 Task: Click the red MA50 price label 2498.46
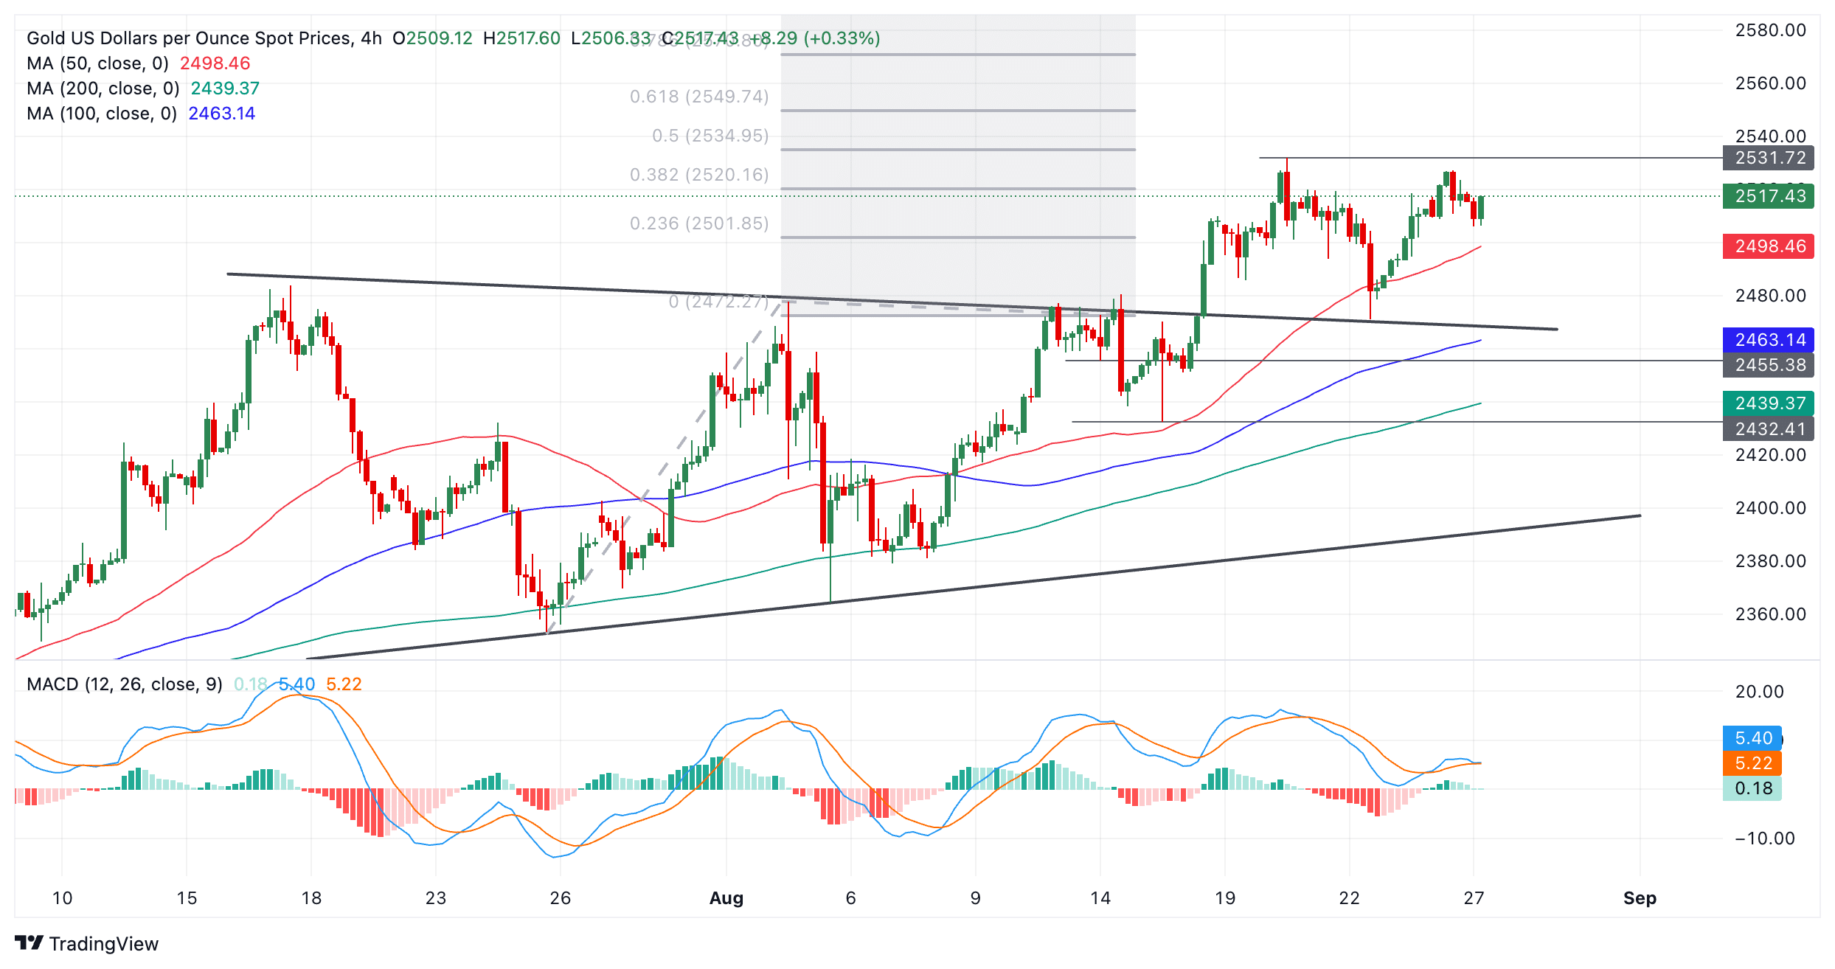[1769, 246]
